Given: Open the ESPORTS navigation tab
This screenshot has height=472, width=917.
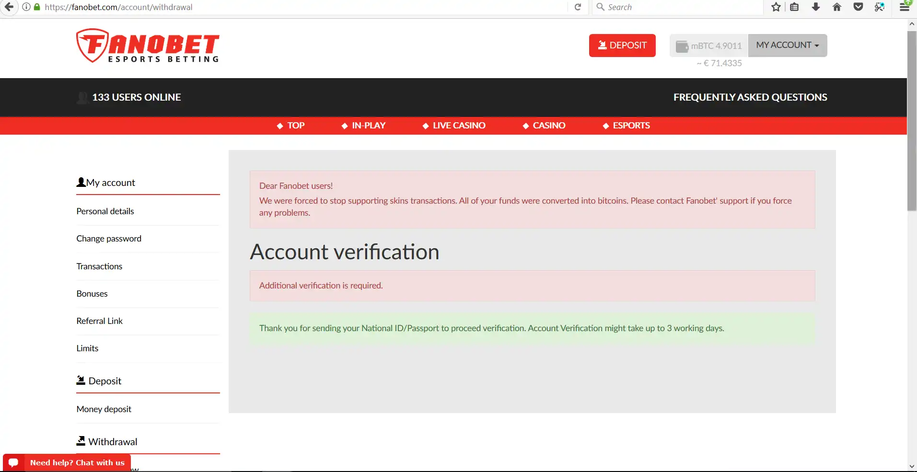Looking at the screenshot, I should click(x=626, y=126).
